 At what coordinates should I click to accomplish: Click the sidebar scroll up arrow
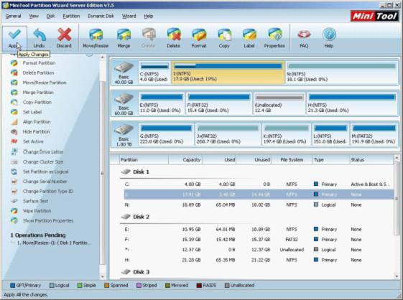pos(103,57)
